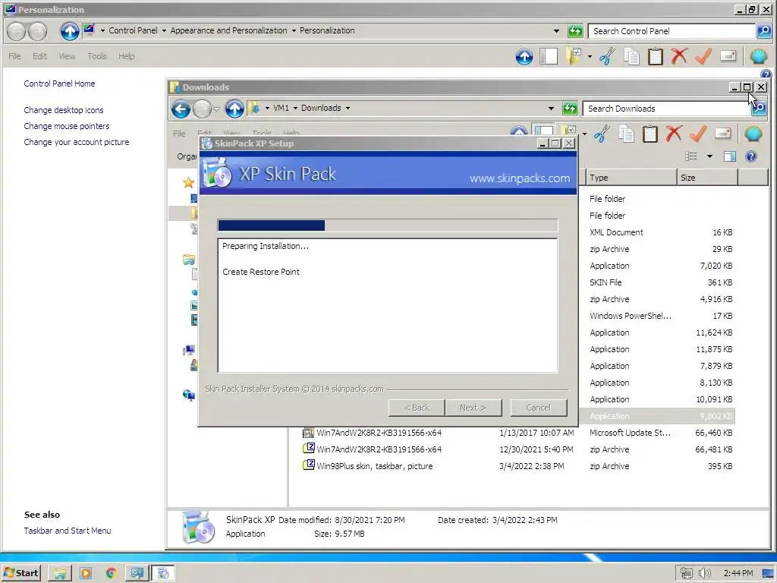Click the E-mail envelope in Downloads toolbar
The image size is (777, 583).
pos(722,134)
